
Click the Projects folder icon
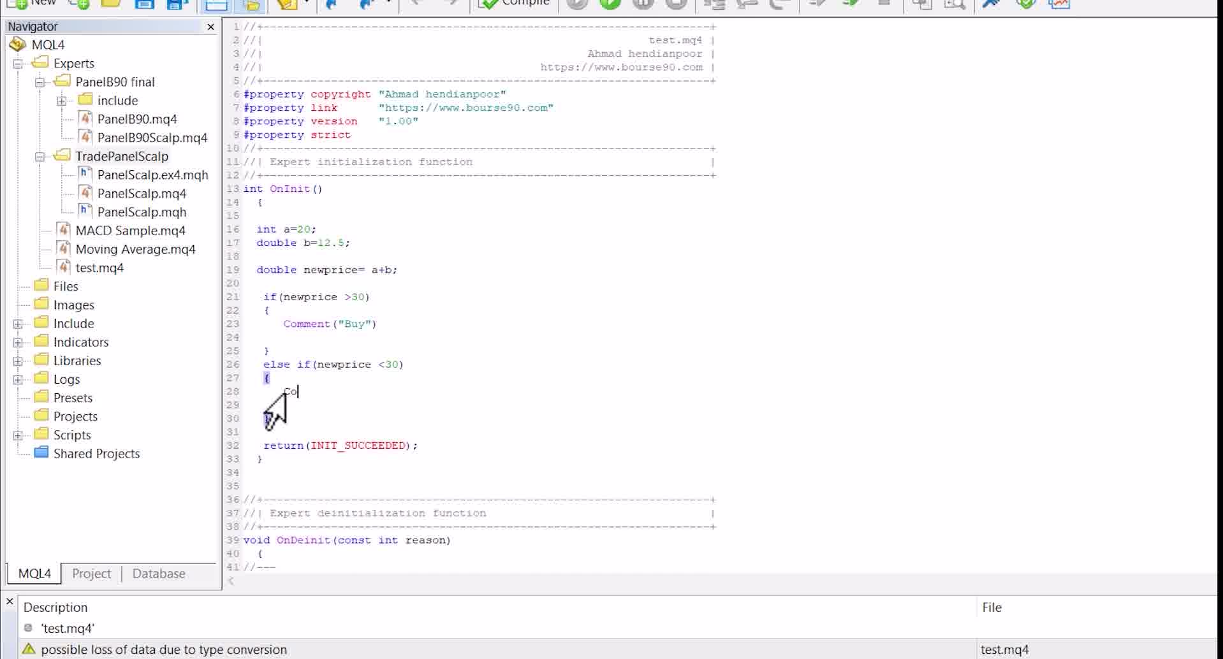(41, 415)
